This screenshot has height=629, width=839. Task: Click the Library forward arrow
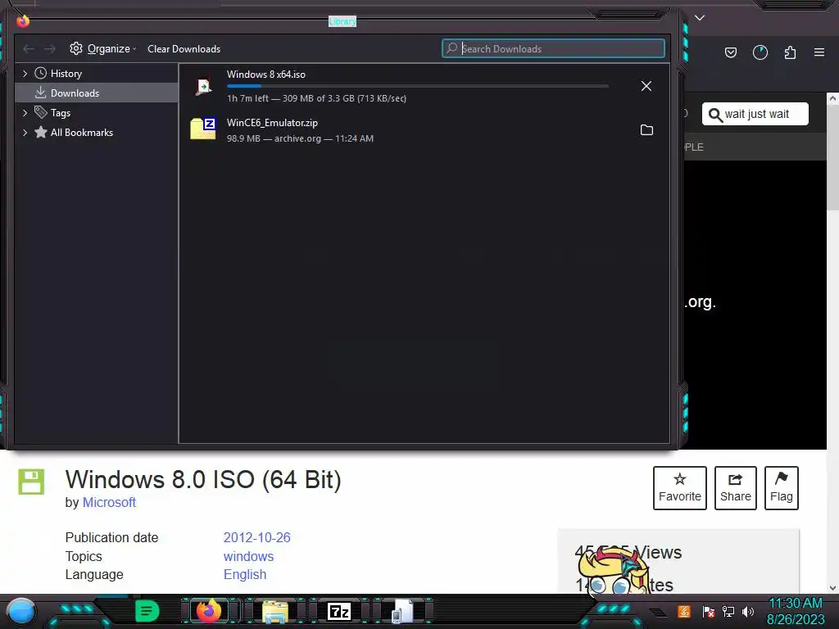point(50,49)
